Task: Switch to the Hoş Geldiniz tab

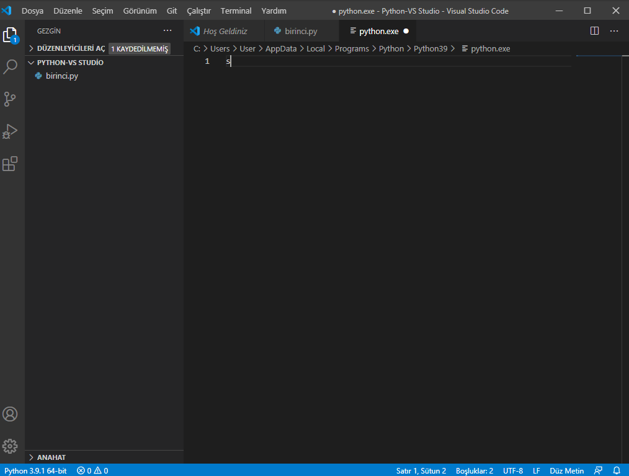Action: click(x=224, y=31)
